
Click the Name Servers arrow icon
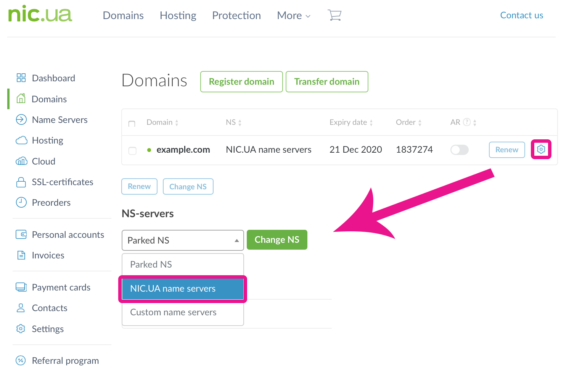pyautogui.click(x=21, y=119)
